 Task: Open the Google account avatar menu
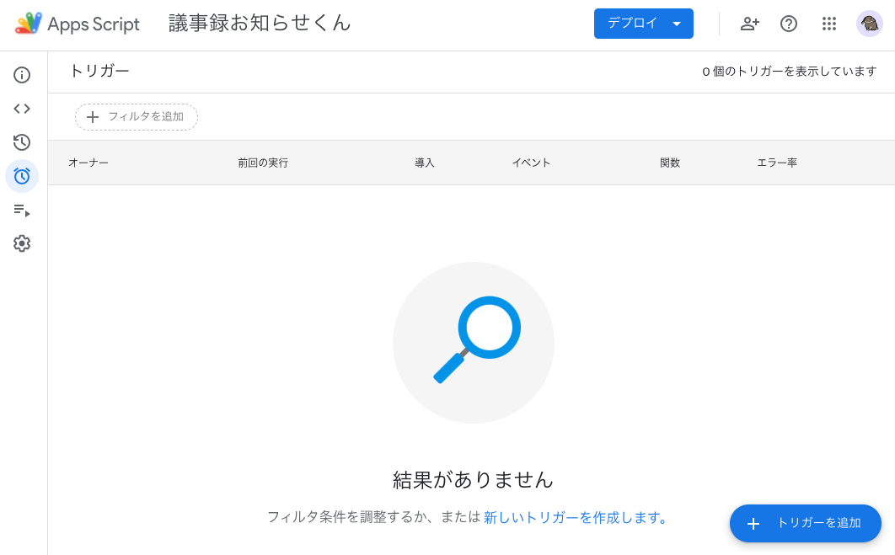(x=869, y=24)
